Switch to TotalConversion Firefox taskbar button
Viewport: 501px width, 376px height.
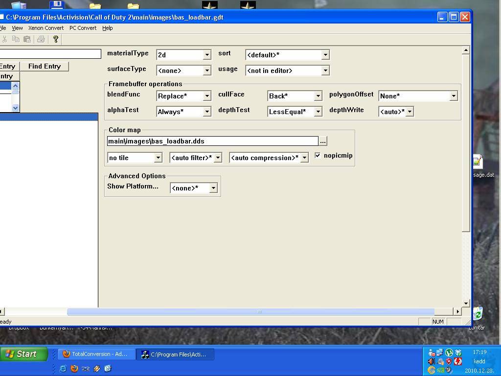click(x=96, y=354)
